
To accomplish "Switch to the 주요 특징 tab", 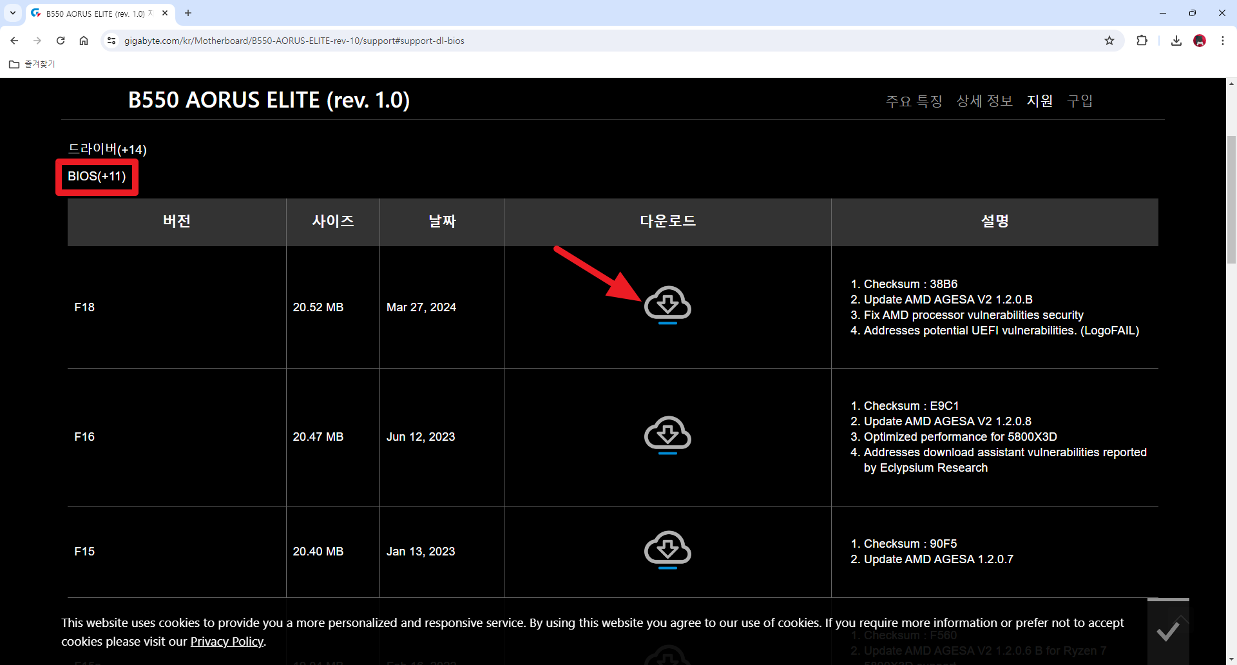I will point(914,101).
